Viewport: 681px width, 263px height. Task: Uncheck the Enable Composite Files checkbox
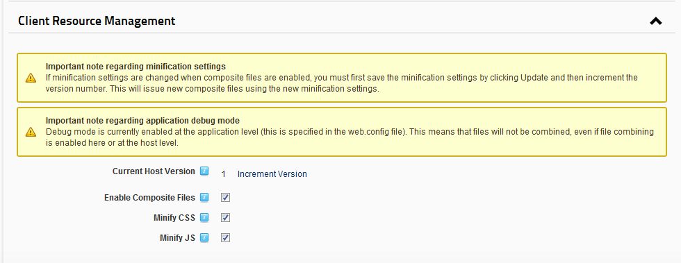pos(225,198)
